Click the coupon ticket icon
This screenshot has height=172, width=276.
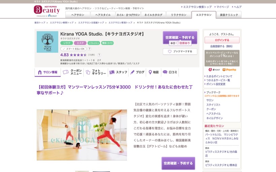coord(66,72)
